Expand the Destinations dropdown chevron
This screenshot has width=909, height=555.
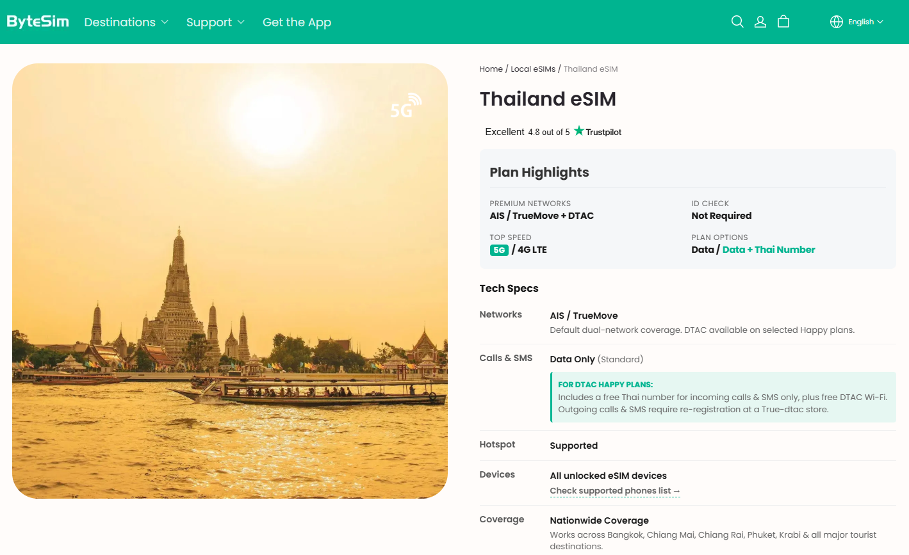[x=165, y=22]
